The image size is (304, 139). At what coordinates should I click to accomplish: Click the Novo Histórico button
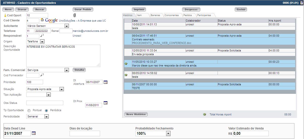(136, 114)
